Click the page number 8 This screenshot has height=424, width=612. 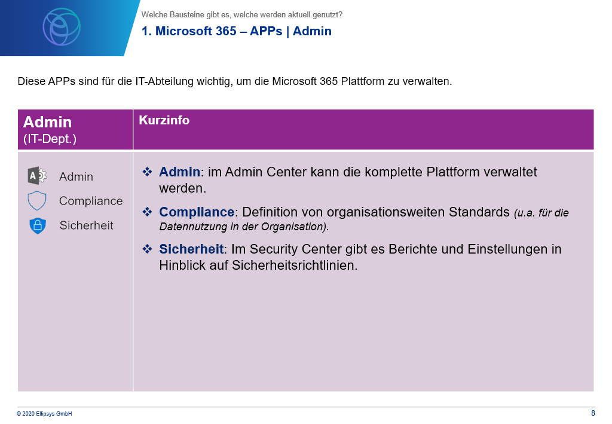click(x=593, y=413)
